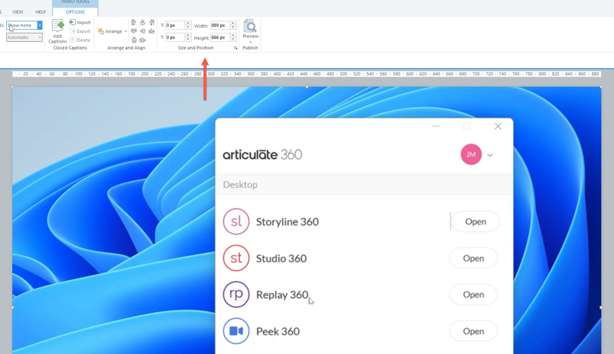Align selected objects to bottom
Image resolution: width=614 pixels, height=354 pixels.
(x=152, y=31)
